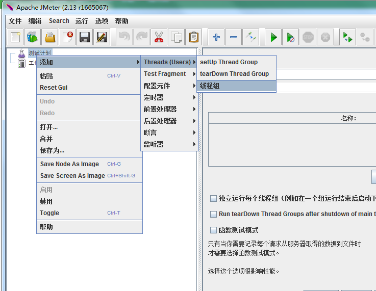The width and height of the screenshot is (376, 291).
Task: Choose setUp Thread Group
Action: click(236, 62)
